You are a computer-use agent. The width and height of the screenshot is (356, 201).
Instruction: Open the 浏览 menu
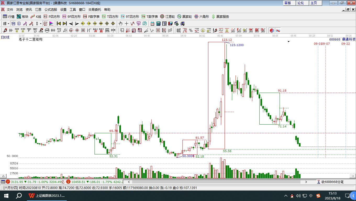(19, 9)
